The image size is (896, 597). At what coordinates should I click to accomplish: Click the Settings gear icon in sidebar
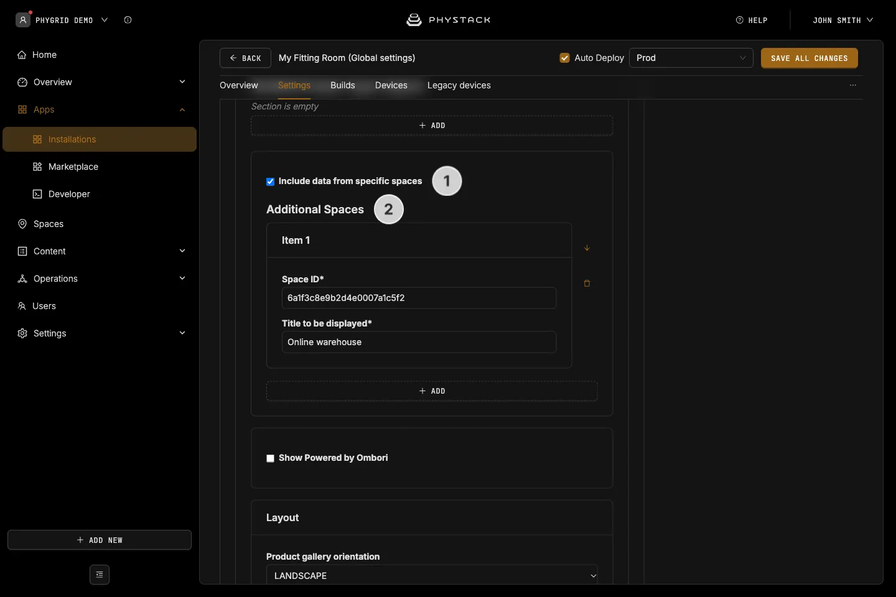pyautogui.click(x=22, y=333)
